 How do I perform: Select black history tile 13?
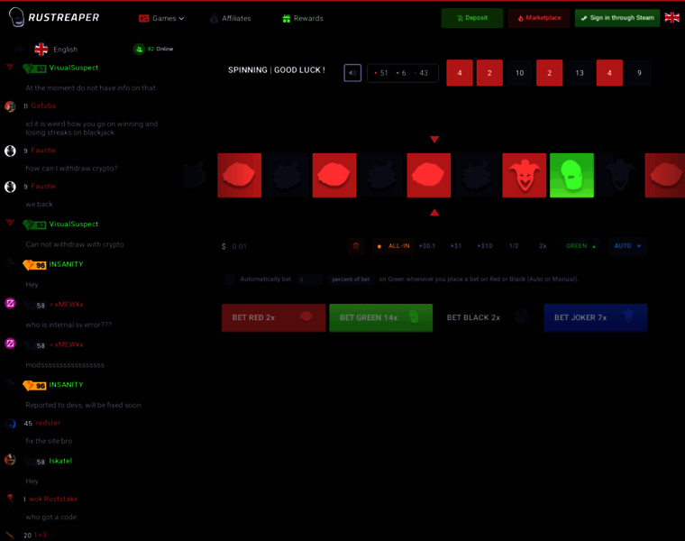pyautogui.click(x=580, y=73)
